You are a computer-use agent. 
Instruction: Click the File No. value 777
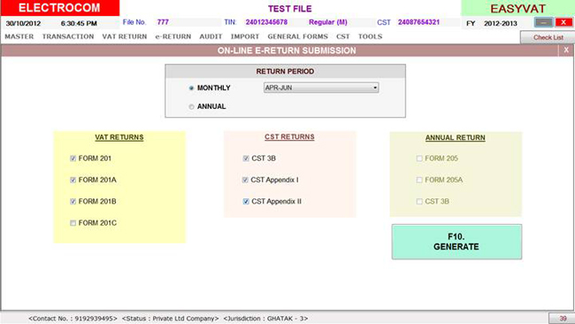click(163, 22)
